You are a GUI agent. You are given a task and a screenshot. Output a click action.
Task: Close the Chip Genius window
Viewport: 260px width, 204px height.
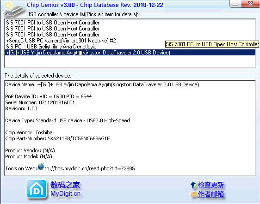tap(250, 4)
